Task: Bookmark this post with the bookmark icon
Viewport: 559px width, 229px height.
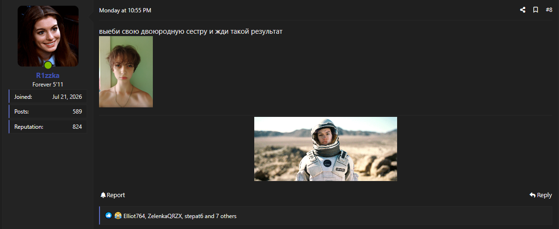Action: point(536,10)
